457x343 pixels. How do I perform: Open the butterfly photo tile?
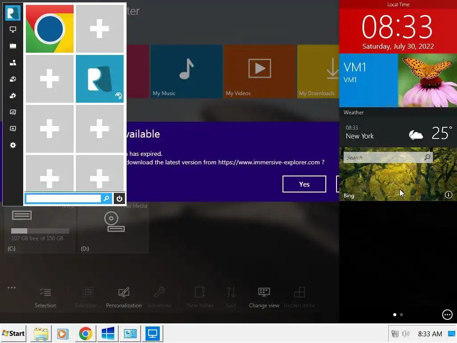tap(428, 80)
